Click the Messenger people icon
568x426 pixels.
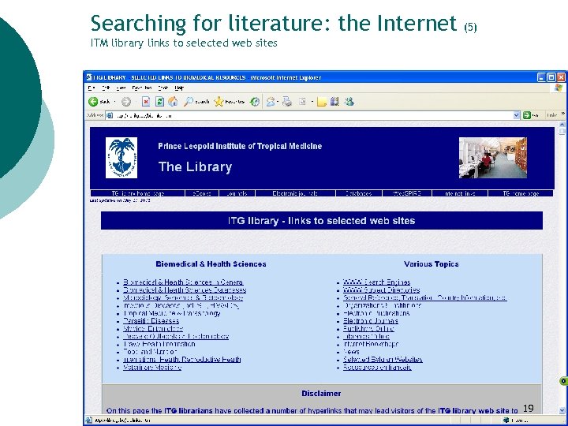(349, 102)
